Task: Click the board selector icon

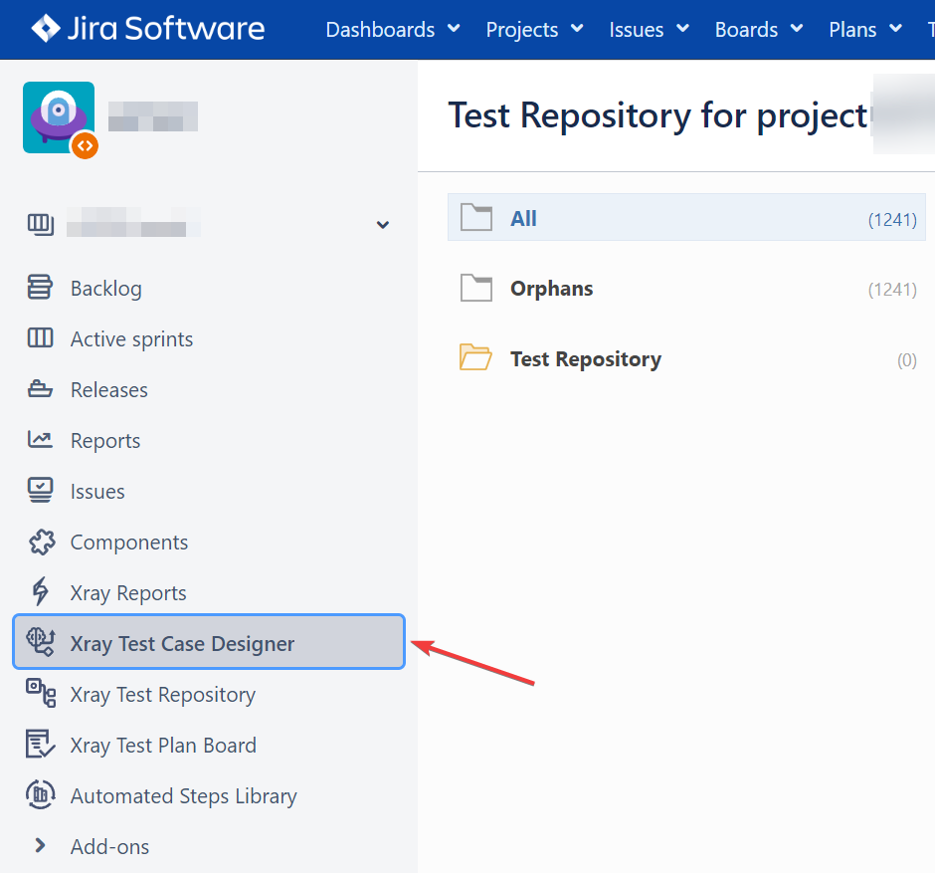Action: pyautogui.click(x=40, y=224)
